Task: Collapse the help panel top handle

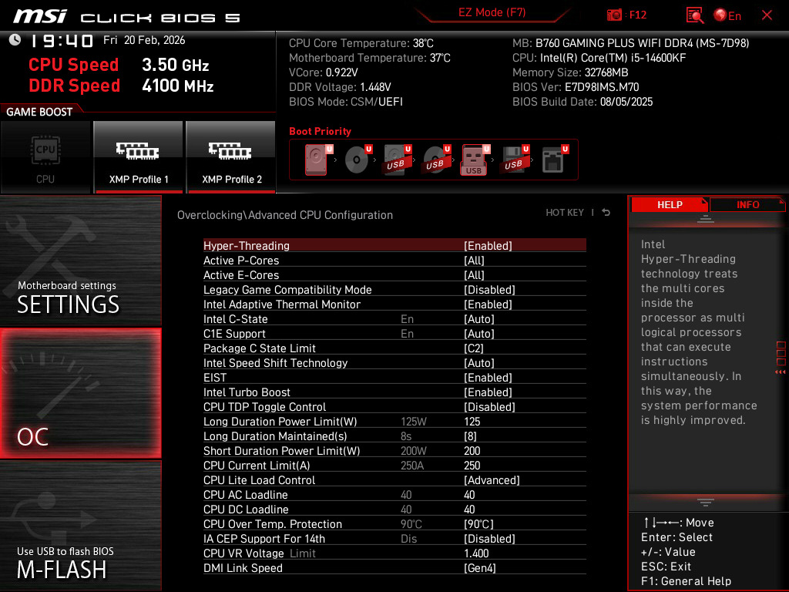Action: (x=706, y=219)
